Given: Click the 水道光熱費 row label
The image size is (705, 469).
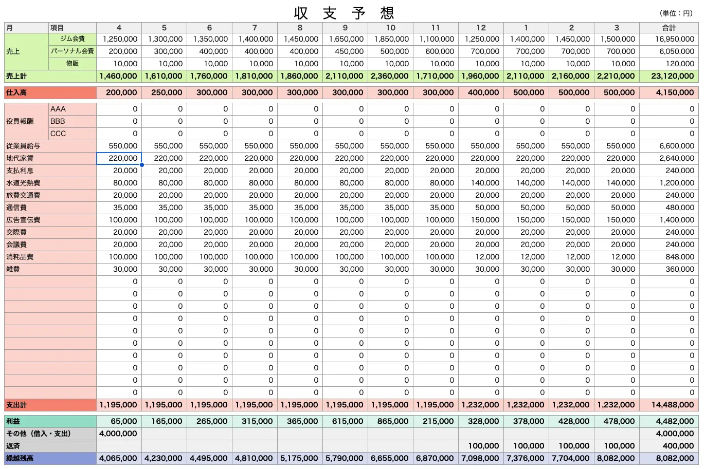Looking at the screenshot, I should coord(50,183).
